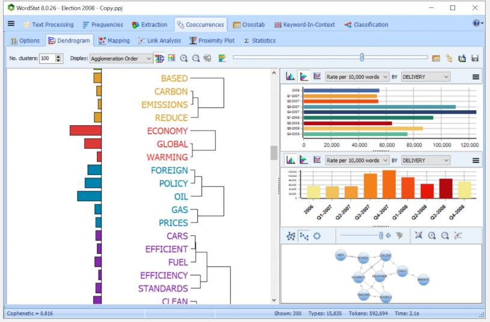Screen dimensions: 490x322
Task: Click the No. clusters input field
Action: pyautogui.click(x=47, y=58)
